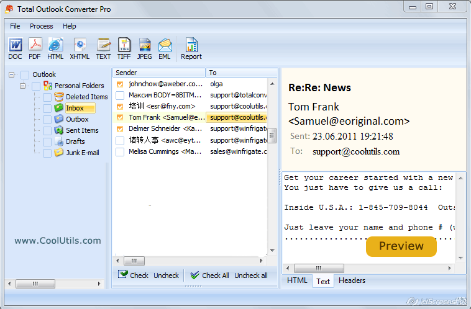Image resolution: width=471 pixels, height=309 pixels.
Task: Click the Deleted Items trash icon
Action: pyautogui.click(x=59, y=97)
